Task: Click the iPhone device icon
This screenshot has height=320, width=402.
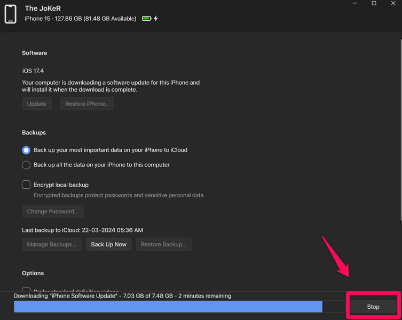Action: click(x=11, y=14)
